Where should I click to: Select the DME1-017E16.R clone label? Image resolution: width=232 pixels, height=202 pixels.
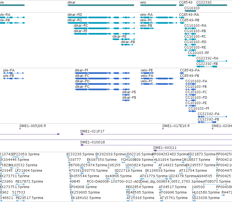pyautogui.click(x=176, y=126)
